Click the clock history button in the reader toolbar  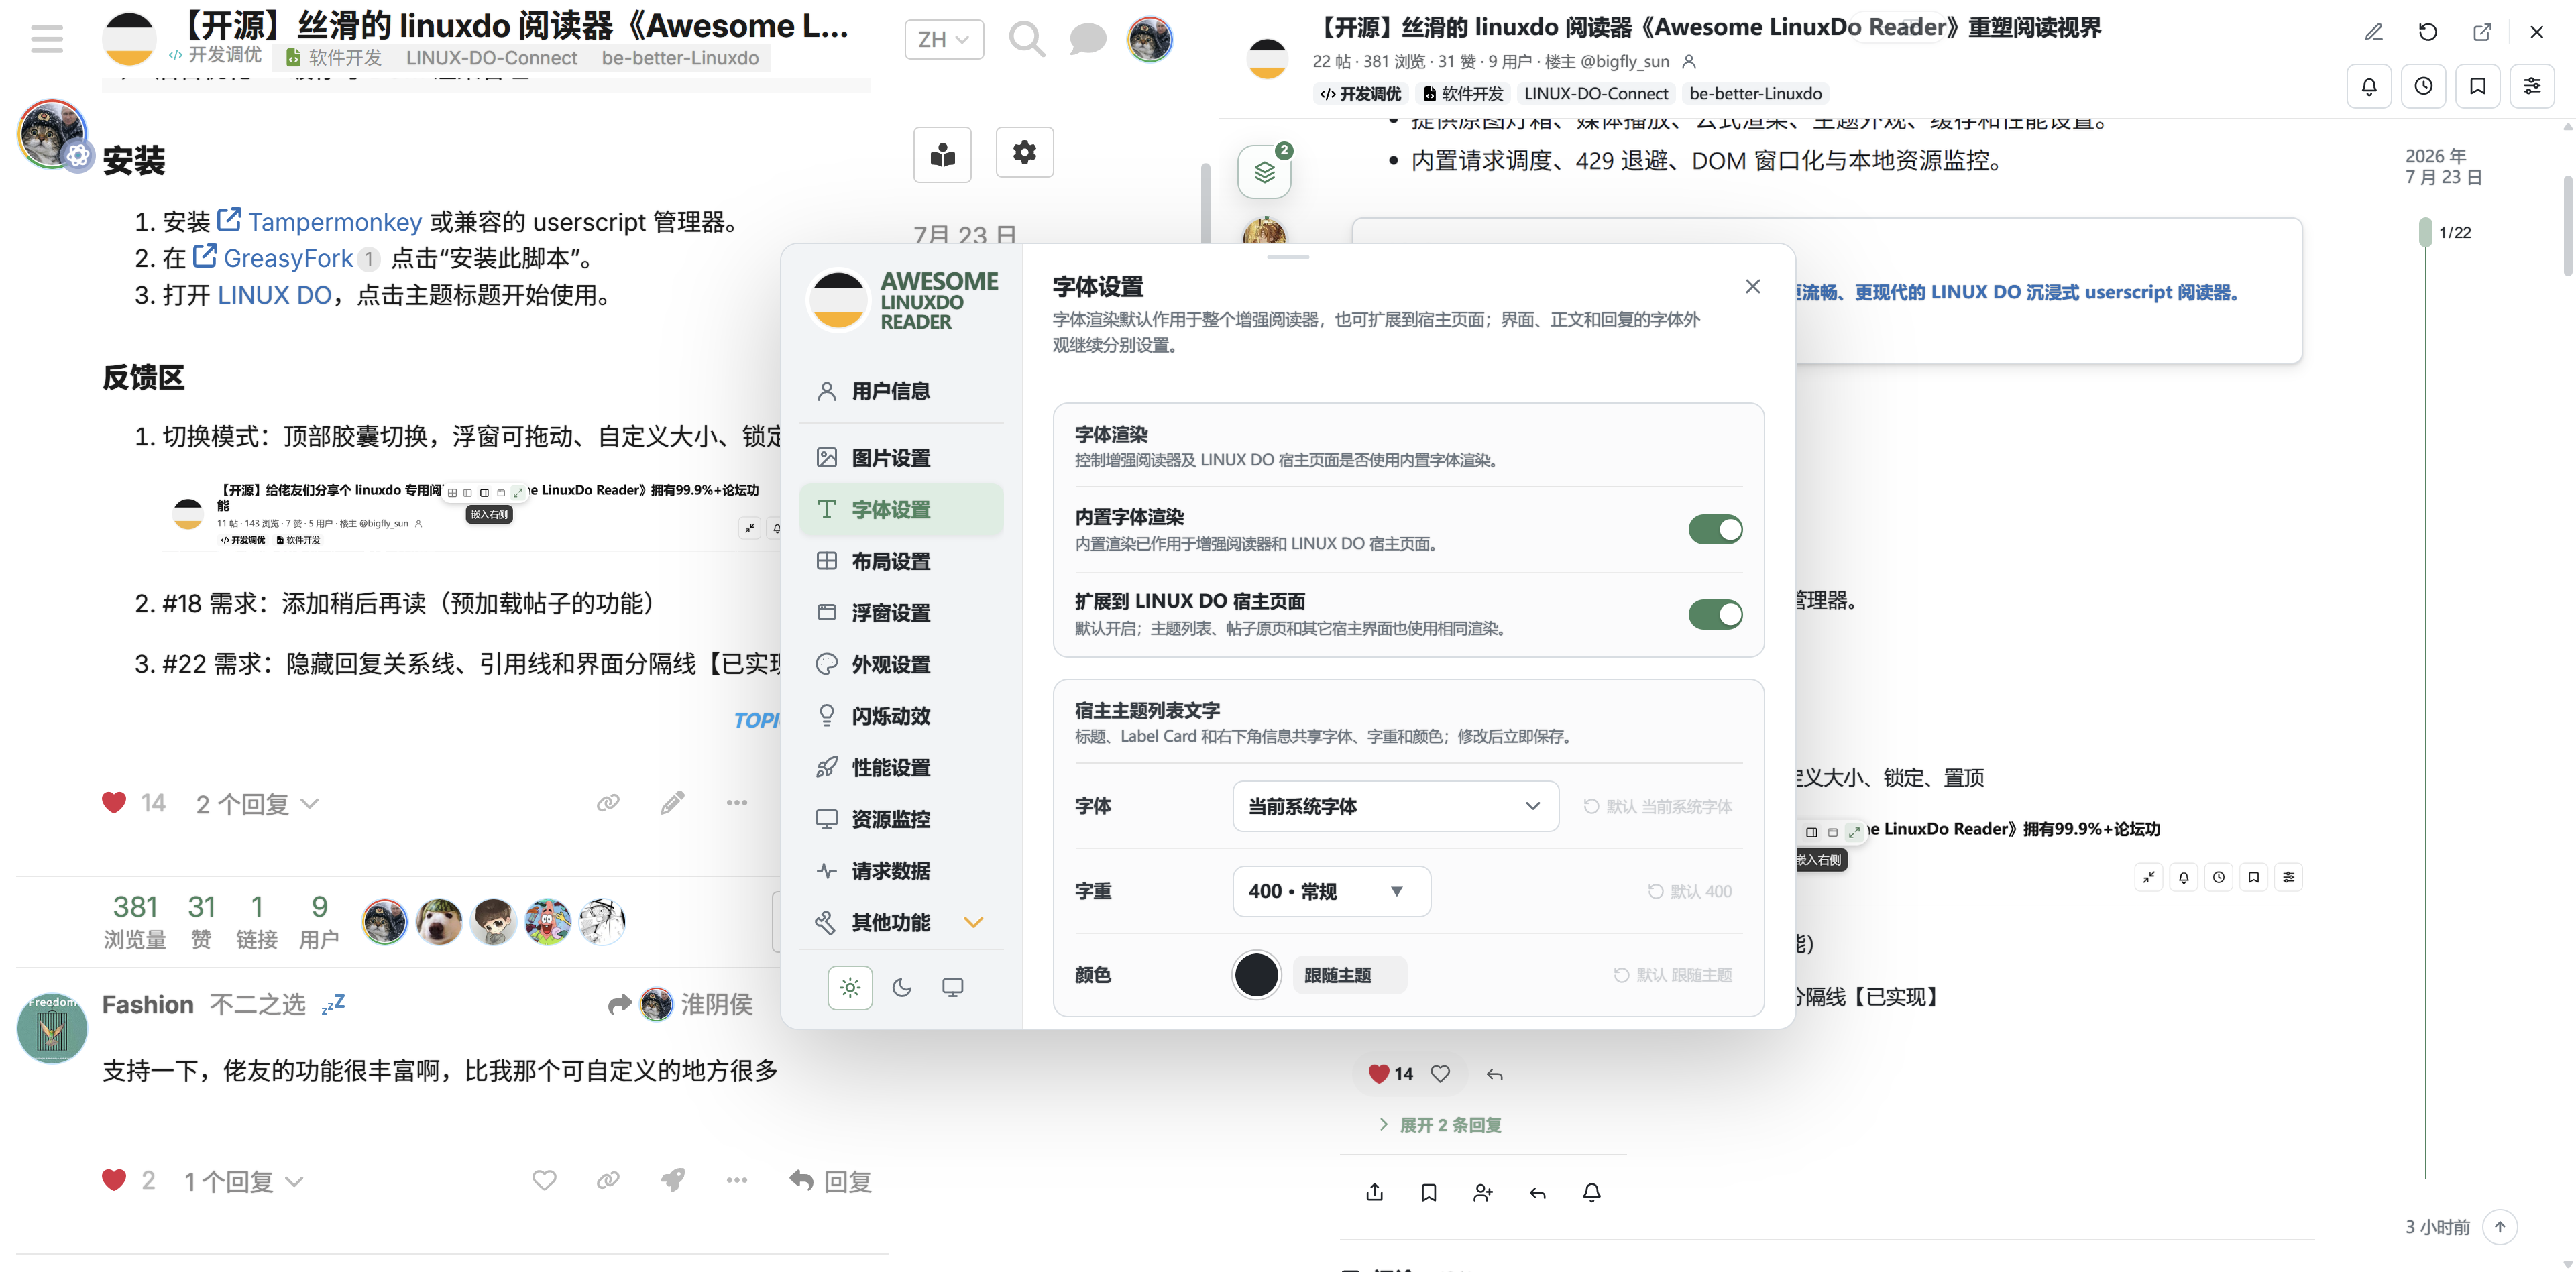(x=2424, y=86)
